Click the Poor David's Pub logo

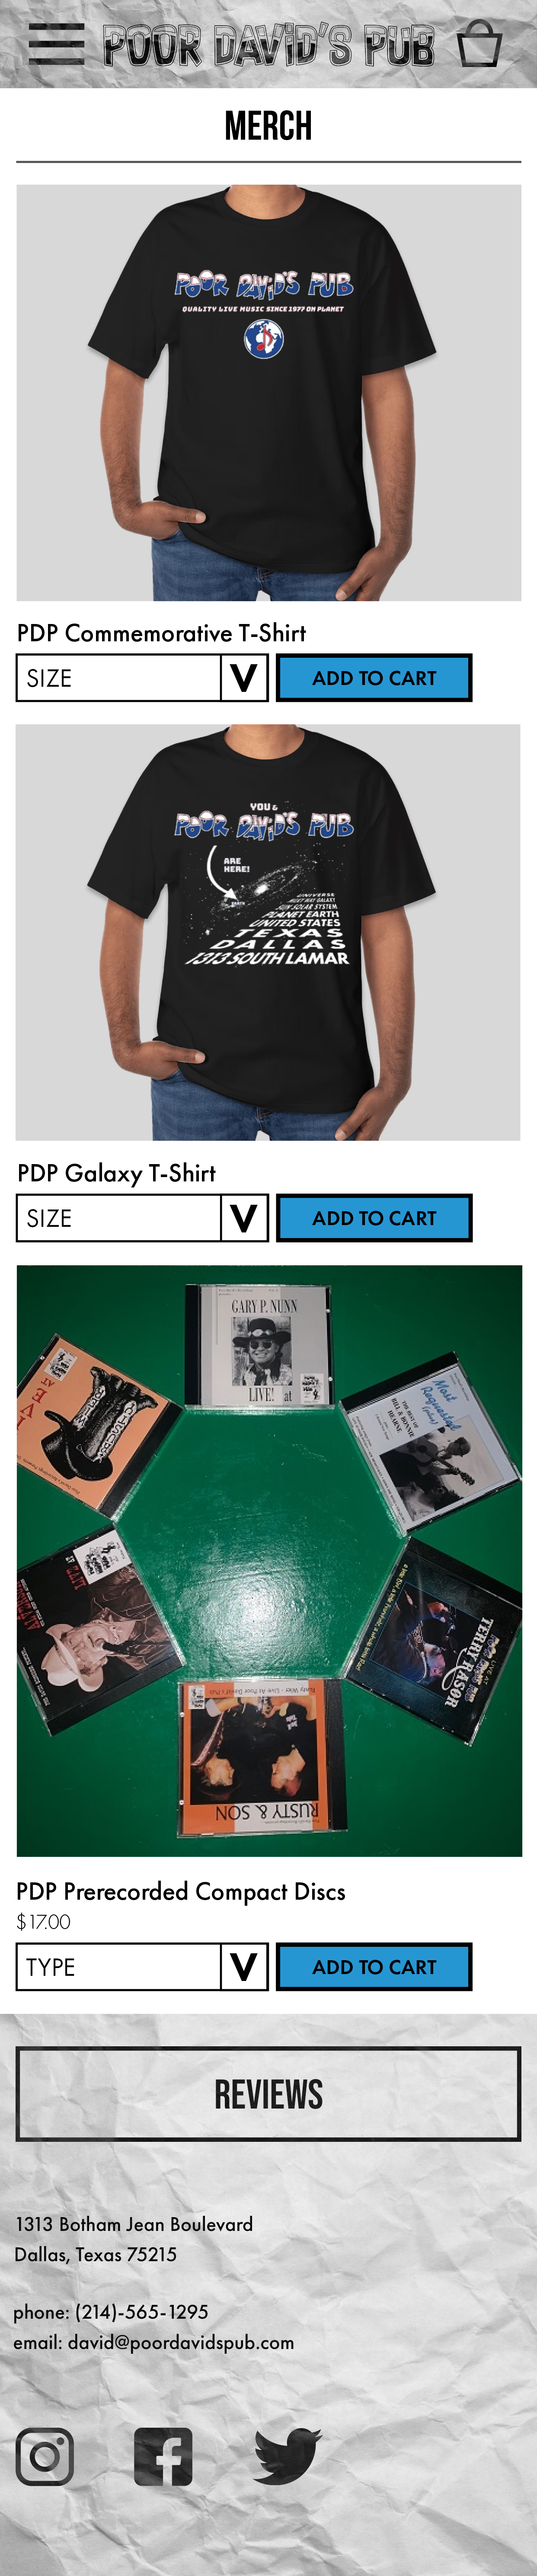(269, 45)
